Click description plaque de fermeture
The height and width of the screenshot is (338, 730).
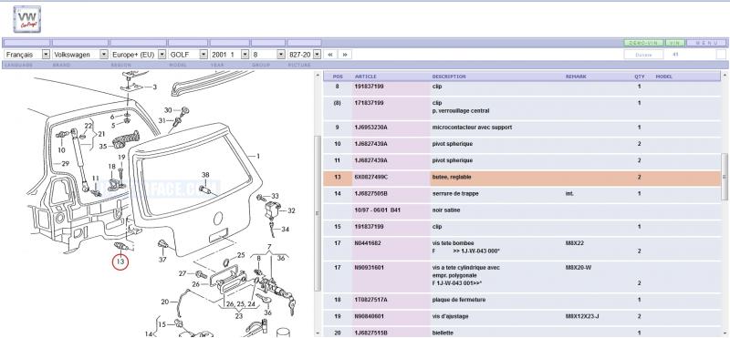(459, 300)
